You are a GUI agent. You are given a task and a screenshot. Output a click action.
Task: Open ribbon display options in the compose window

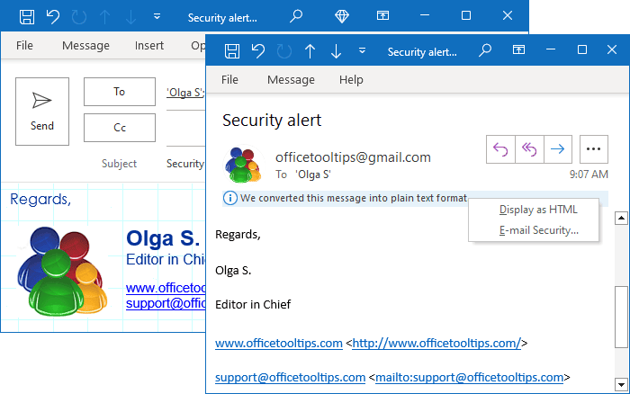click(382, 15)
